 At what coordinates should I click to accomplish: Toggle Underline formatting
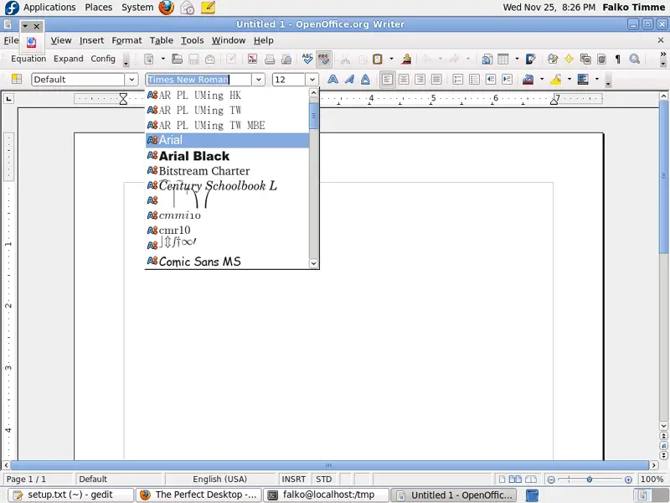point(365,79)
